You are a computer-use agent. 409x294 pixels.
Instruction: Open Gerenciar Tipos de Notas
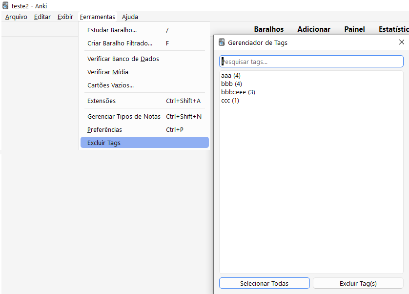pyautogui.click(x=124, y=117)
